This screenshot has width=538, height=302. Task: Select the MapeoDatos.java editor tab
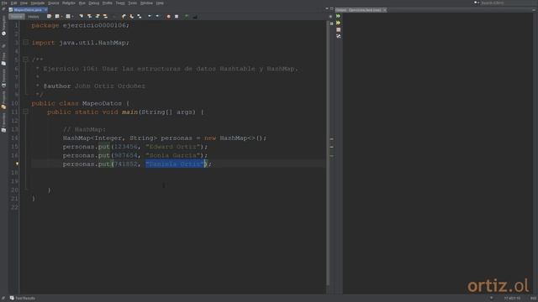[28, 10]
